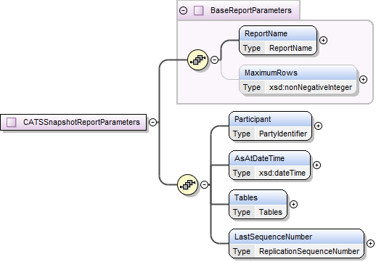Expand the MaximumRows element plus icon
The width and height of the screenshot is (376, 262).
363,79
